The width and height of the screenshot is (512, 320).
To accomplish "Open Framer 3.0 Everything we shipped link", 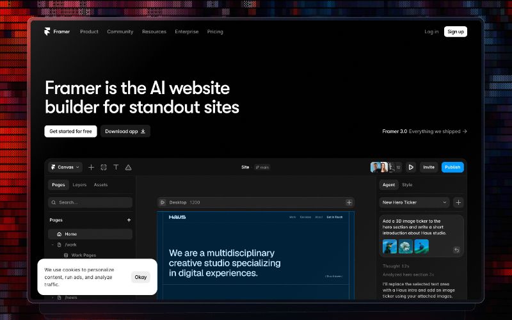I will pos(424,131).
